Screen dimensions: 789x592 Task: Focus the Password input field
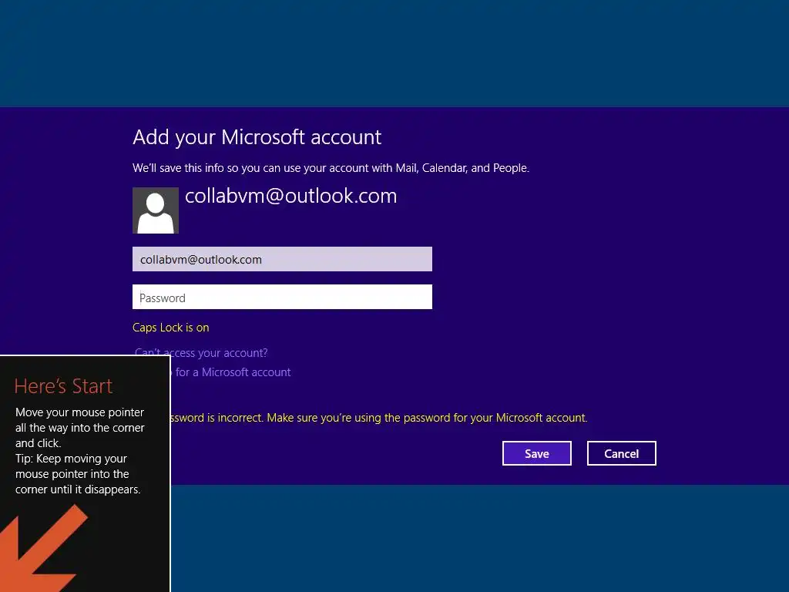coord(282,297)
